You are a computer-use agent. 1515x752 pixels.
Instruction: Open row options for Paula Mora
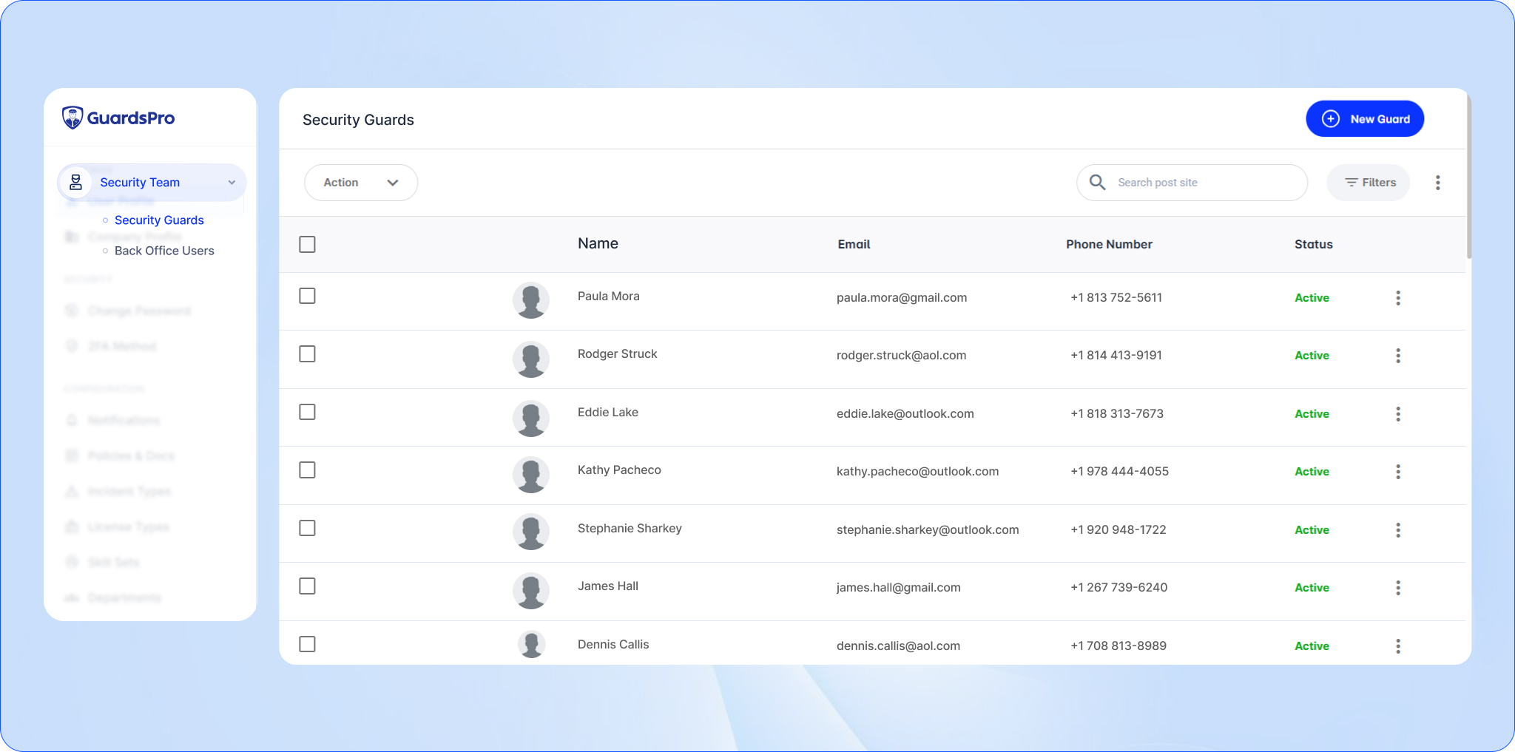point(1398,298)
